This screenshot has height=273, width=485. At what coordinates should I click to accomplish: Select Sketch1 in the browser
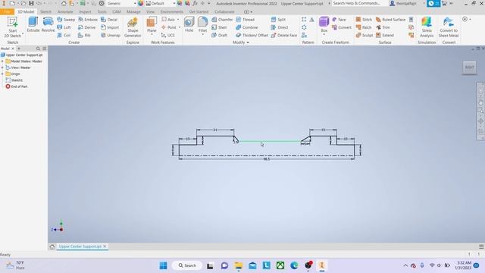14,80
